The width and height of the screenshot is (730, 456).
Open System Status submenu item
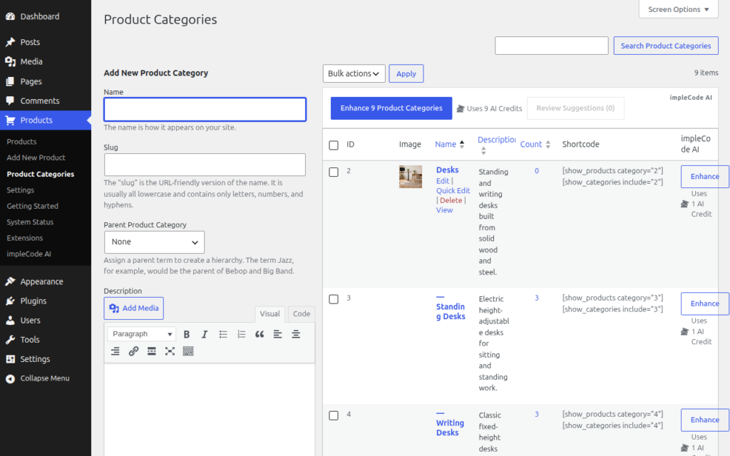pyautogui.click(x=30, y=222)
